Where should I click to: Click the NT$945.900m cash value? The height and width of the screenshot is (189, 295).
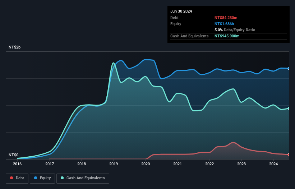(227, 36)
